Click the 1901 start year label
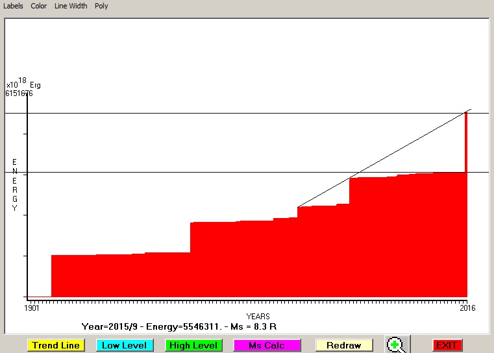This screenshot has height=353, width=494. (33, 308)
